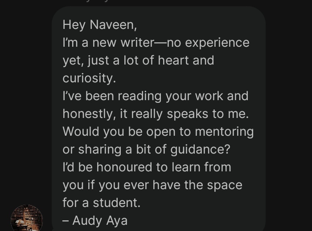Click the "Hey Naveen," greeting line
The image size is (312, 231).
100,25
